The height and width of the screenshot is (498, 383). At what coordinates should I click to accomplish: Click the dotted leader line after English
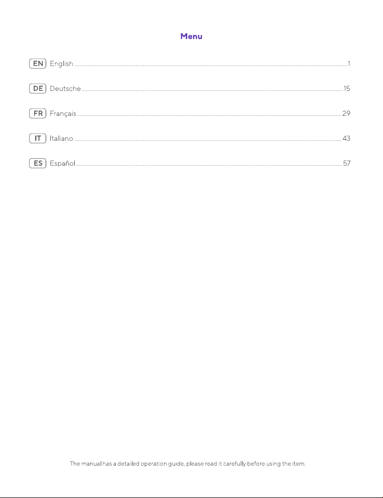tap(211, 66)
